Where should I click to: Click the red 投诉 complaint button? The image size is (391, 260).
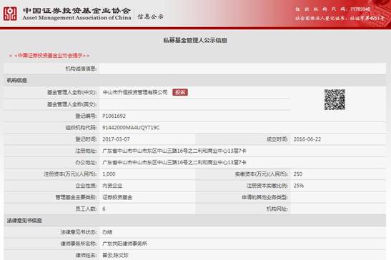pyautogui.click(x=180, y=92)
